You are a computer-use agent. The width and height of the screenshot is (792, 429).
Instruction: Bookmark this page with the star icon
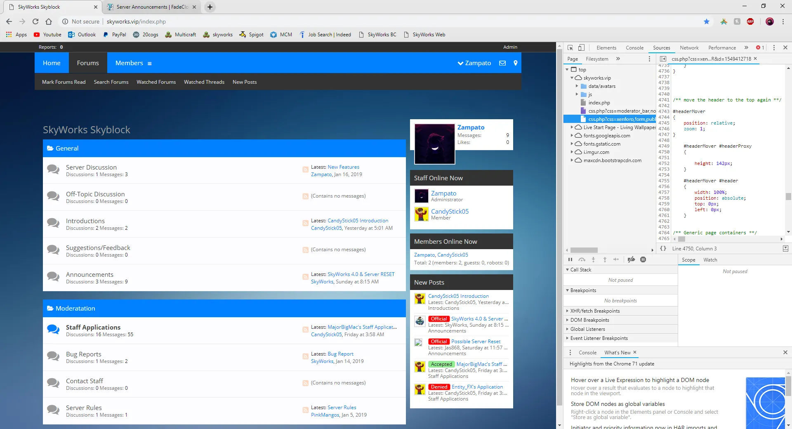point(706,21)
